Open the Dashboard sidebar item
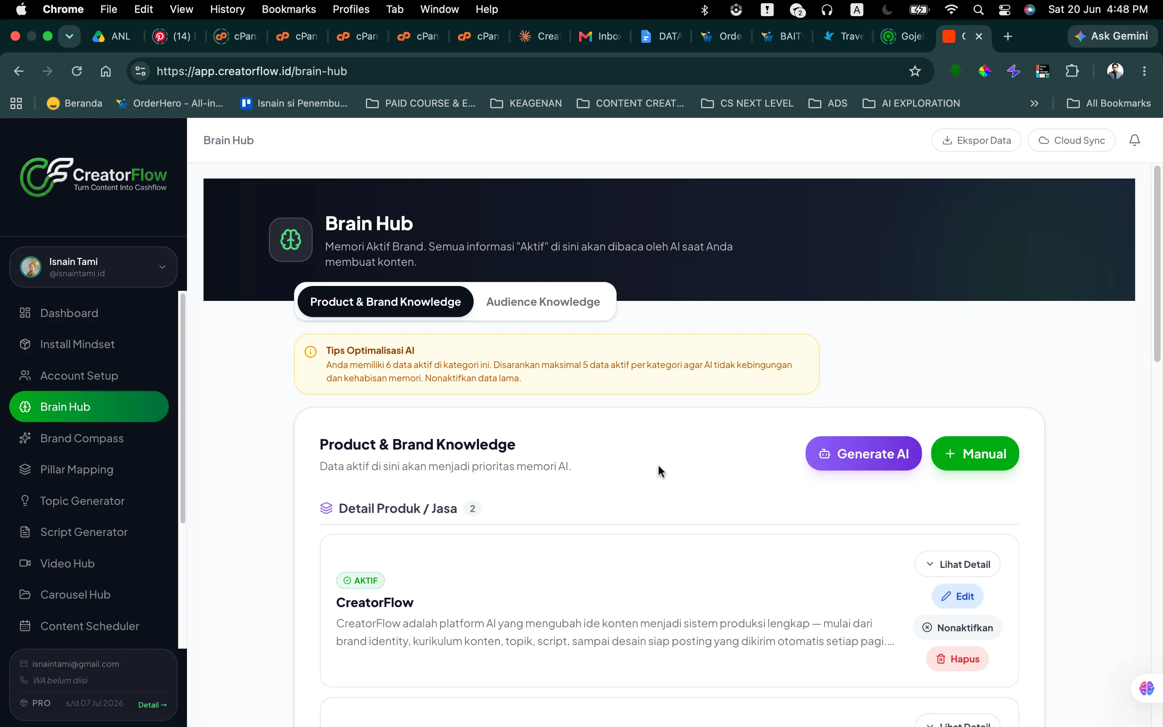1163x727 pixels. (x=89, y=313)
